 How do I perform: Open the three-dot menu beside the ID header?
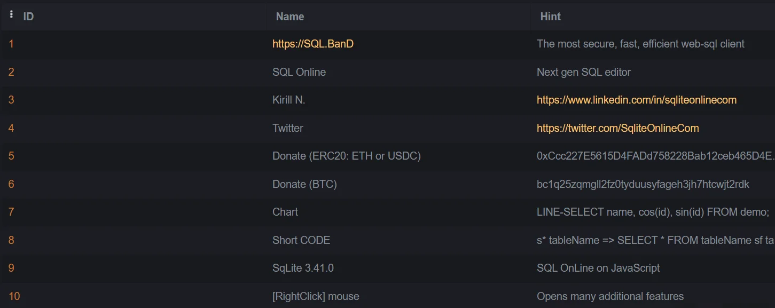point(12,15)
